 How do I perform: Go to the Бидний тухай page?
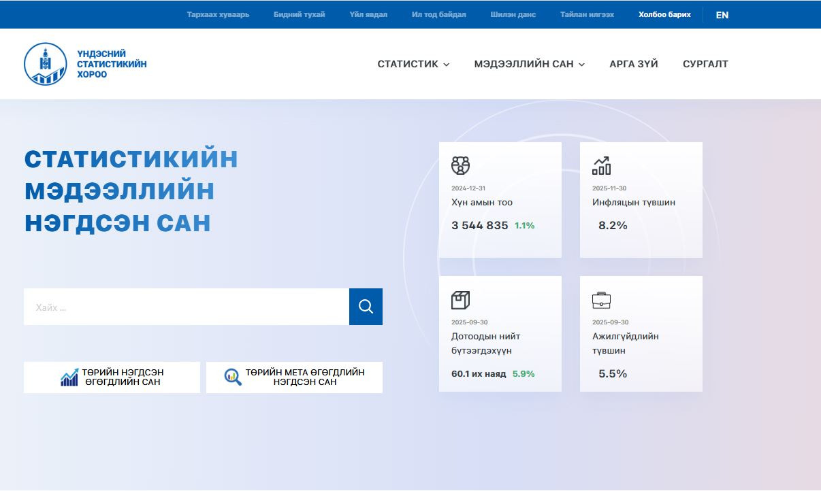(299, 14)
